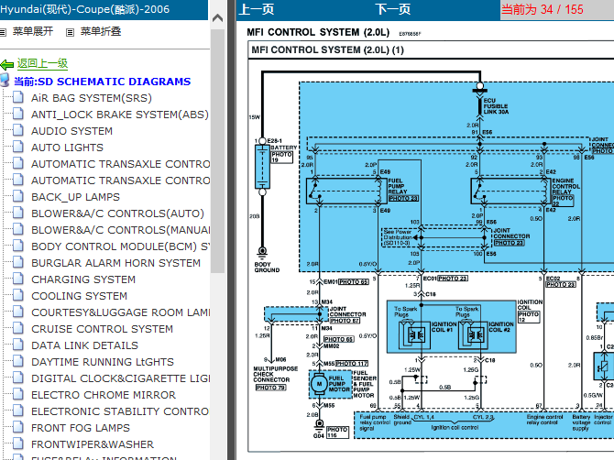Image resolution: width=614 pixels, height=460 pixels.
Task: Click the page icon beside FRONTWIPER&WASHER
Action: tap(17, 444)
